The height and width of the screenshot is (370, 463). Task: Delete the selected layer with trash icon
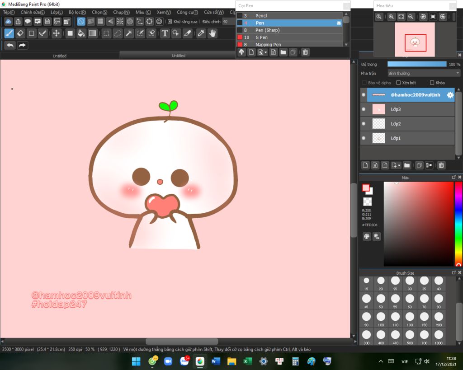click(x=441, y=165)
